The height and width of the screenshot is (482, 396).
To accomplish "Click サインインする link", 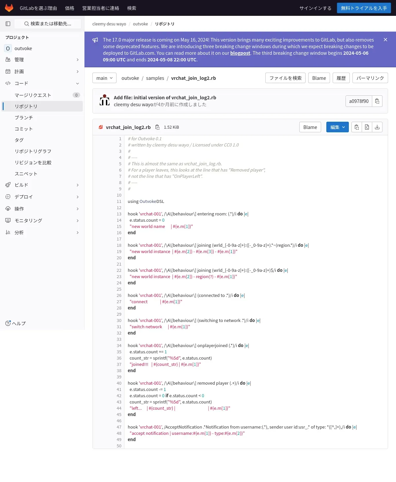I will point(315,8).
